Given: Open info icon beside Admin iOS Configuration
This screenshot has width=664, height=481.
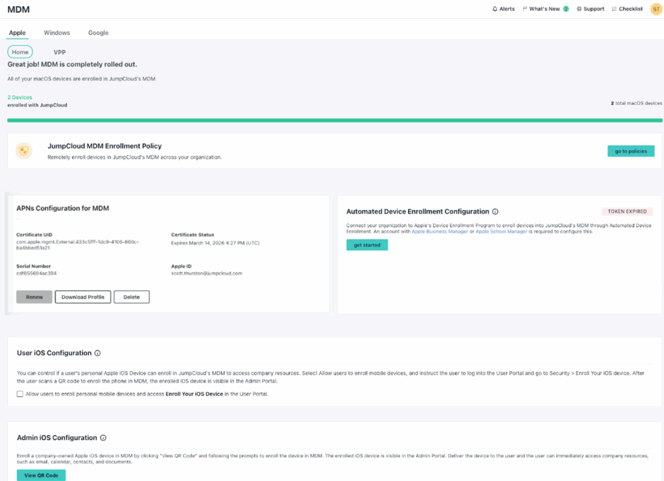Looking at the screenshot, I should click(103, 438).
